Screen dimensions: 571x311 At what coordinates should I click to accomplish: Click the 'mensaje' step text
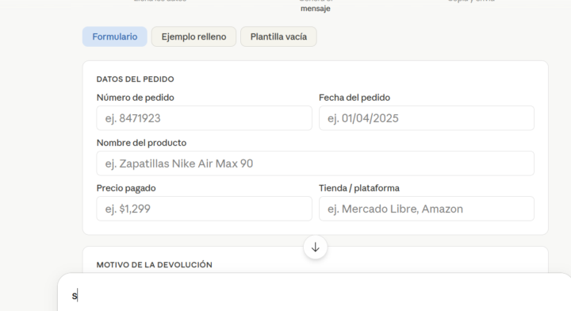[x=316, y=9]
